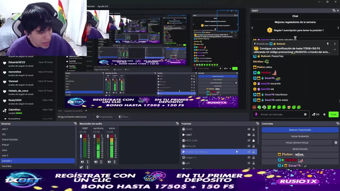Screen dimensions: 340x191
Task: Hide the 1XBET source
Action: [249, 135]
